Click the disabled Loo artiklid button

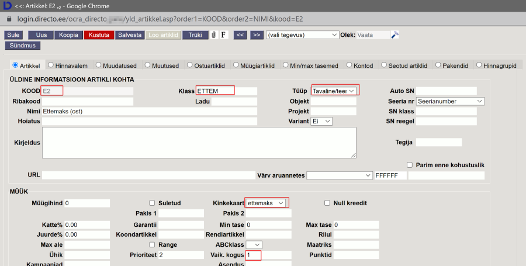[x=164, y=35]
